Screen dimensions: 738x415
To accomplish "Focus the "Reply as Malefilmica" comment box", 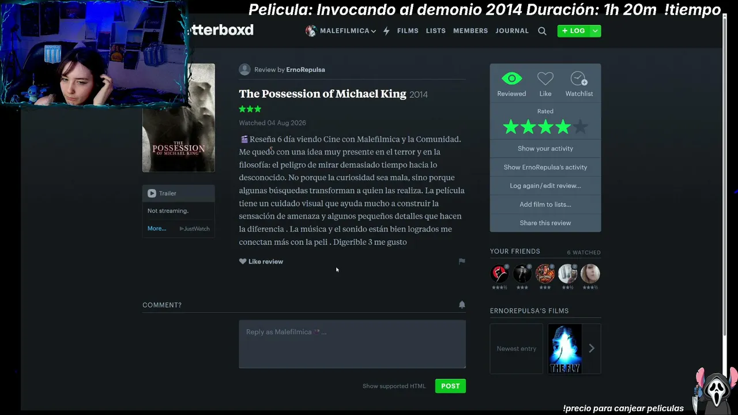I will pos(352,344).
